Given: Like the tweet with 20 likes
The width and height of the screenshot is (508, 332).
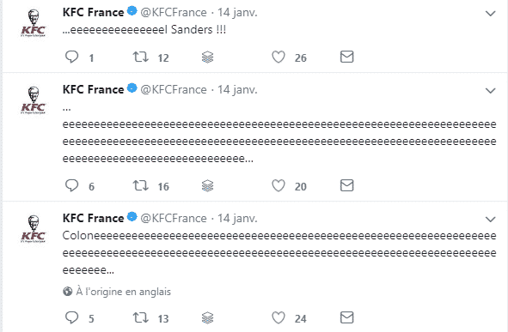Looking at the screenshot, I should point(278,185).
